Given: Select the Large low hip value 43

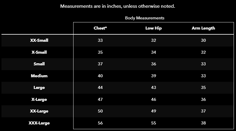Looking at the screenshot, I should point(154,87).
